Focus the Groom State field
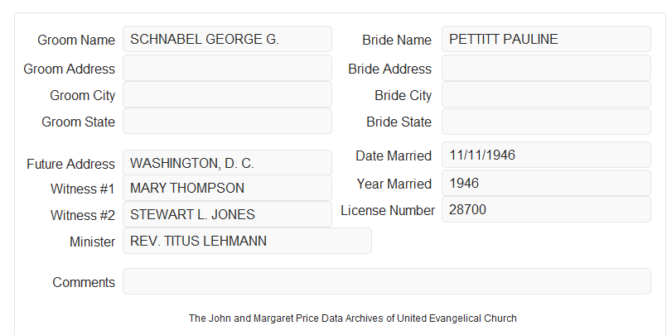This screenshot has width=667, height=335. (x=227, y=121)
